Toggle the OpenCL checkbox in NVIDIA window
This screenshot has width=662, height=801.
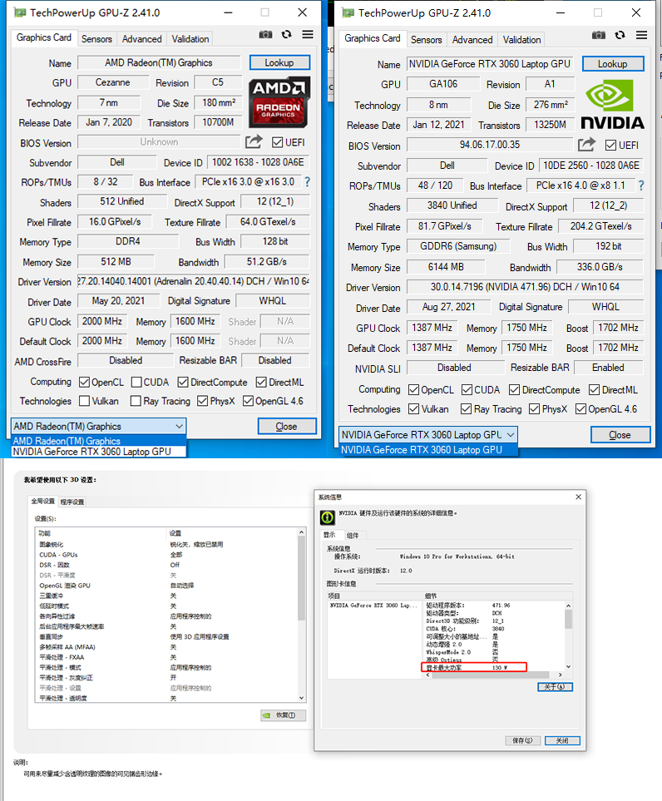click(414, 390)
